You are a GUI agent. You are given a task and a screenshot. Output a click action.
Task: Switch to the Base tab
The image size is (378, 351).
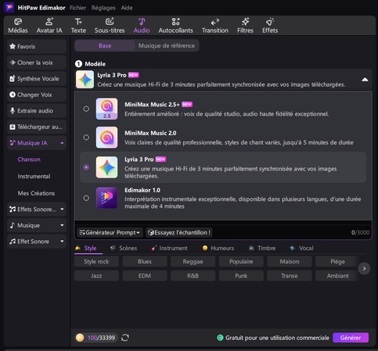coord(105,45)
